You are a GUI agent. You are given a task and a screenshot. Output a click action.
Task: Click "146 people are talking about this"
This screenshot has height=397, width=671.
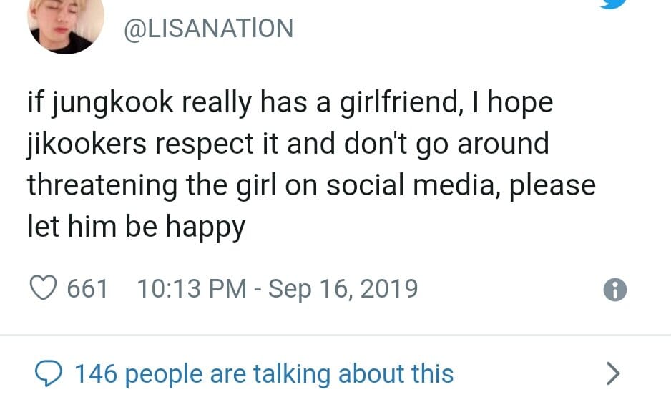click(x=263, y=373)
